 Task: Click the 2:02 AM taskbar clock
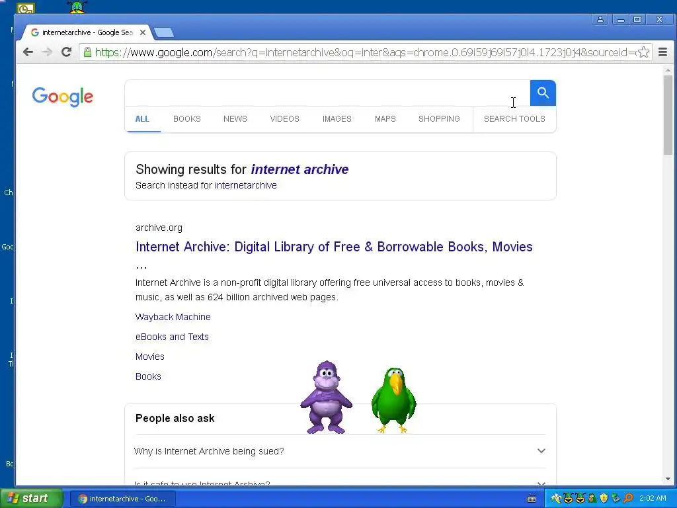pos(653,498)
